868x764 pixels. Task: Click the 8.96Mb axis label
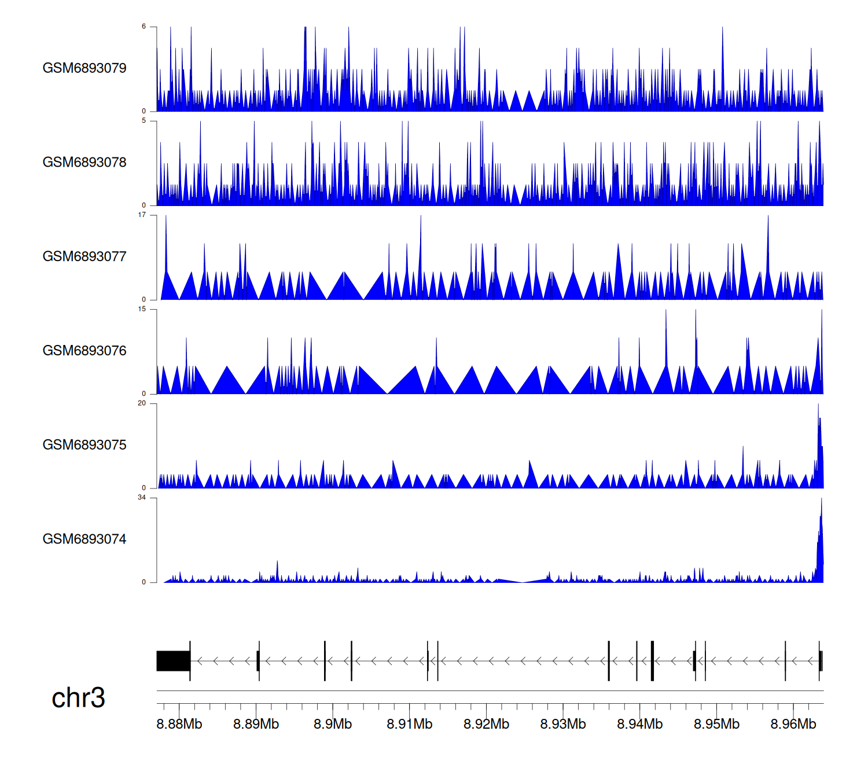pyautogui.click(x=793, y=725)
